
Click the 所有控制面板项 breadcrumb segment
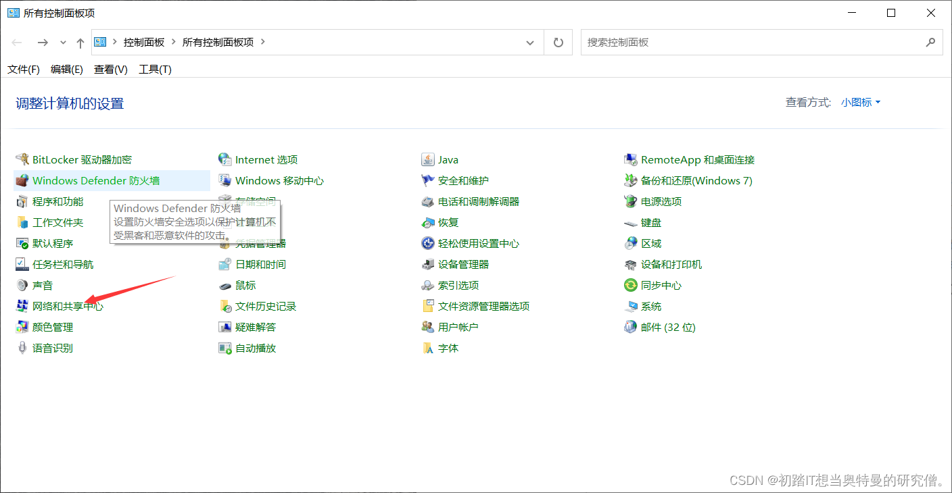218,42
